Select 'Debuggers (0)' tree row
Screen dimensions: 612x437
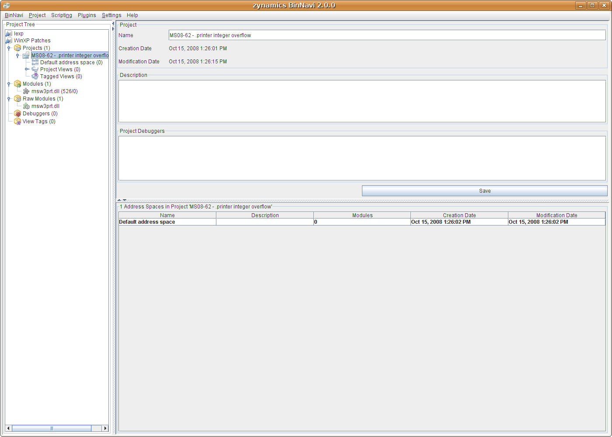40,114
